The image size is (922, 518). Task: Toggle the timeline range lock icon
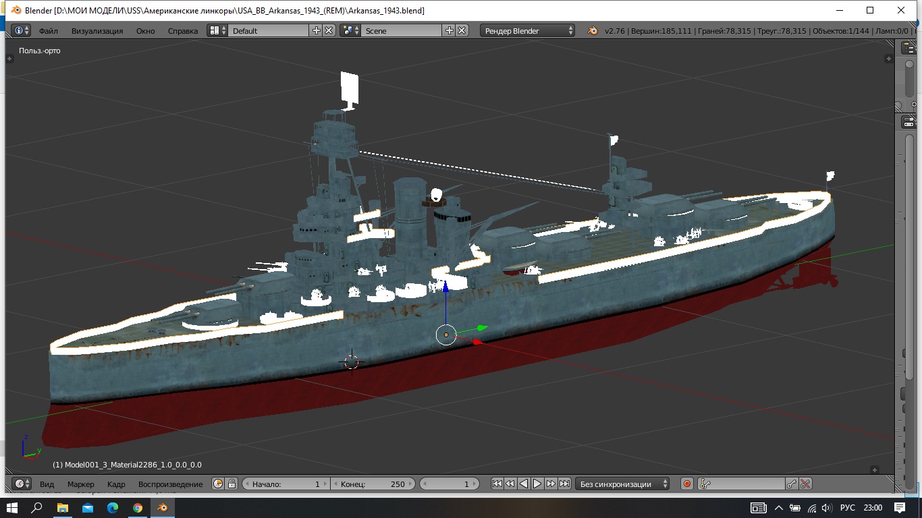pyautogui.click(x=232, y=484)
